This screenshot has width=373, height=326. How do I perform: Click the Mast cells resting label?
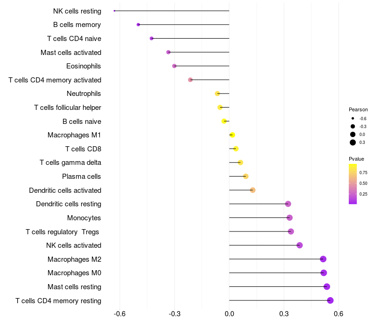[74, 287]
